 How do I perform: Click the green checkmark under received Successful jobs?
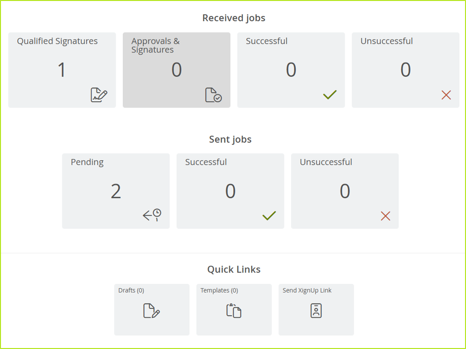(x=329, y=94)
